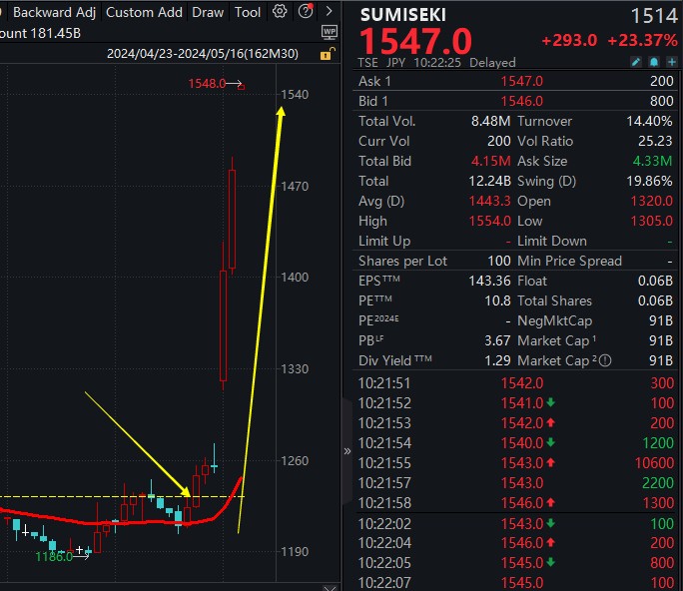Open the Backward Adj menu
The image size is (683, 591).
[x=54, y=12]
